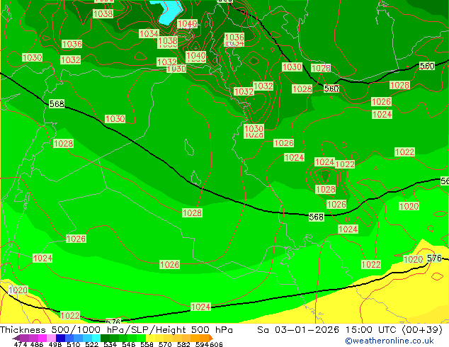449x347 pixels.
Task: Click the legend value 474
Action: click(x=21, y=344)
